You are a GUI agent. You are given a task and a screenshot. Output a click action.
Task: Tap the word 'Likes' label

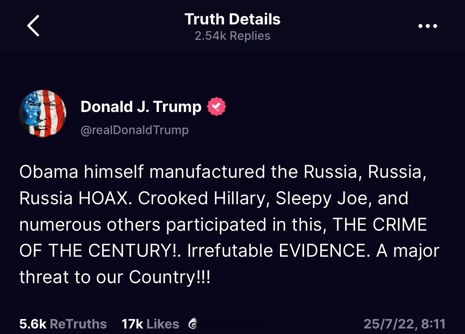[163, 324]
